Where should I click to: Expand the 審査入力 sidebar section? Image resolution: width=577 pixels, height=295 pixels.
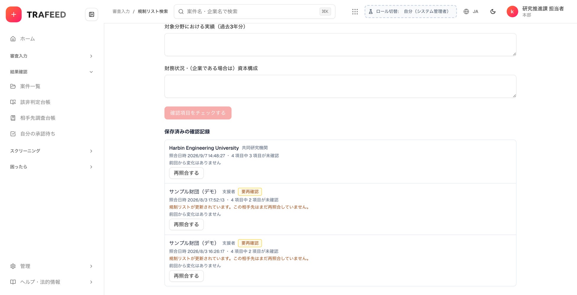52,56
